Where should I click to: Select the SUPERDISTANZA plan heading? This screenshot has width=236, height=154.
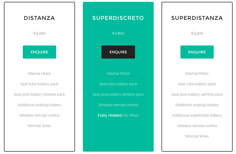pos(197,18)
